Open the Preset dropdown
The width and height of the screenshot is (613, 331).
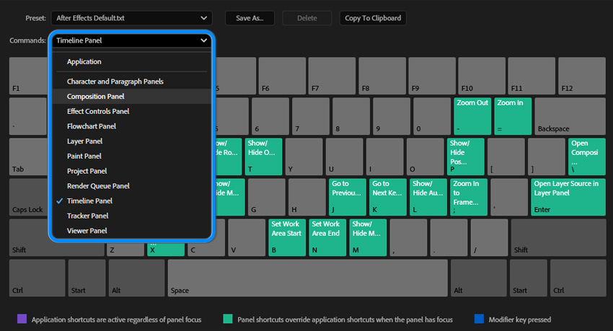131,18
